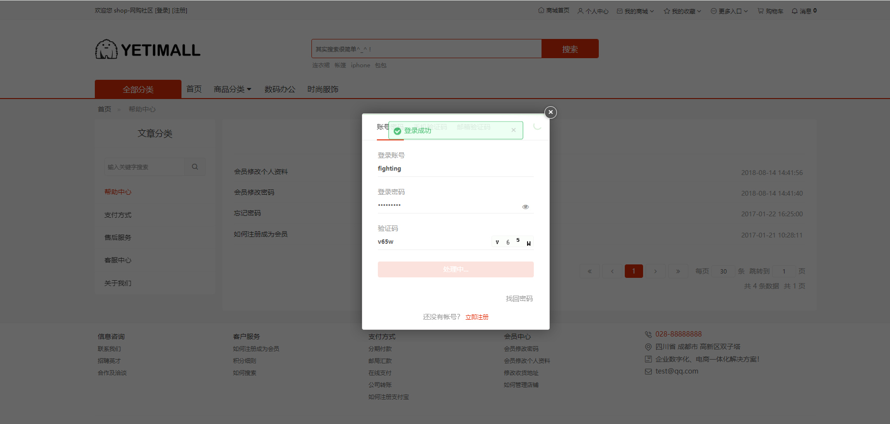Select 时尚服饰 in main navigation
890x424 pixels.
pos(323,89)
